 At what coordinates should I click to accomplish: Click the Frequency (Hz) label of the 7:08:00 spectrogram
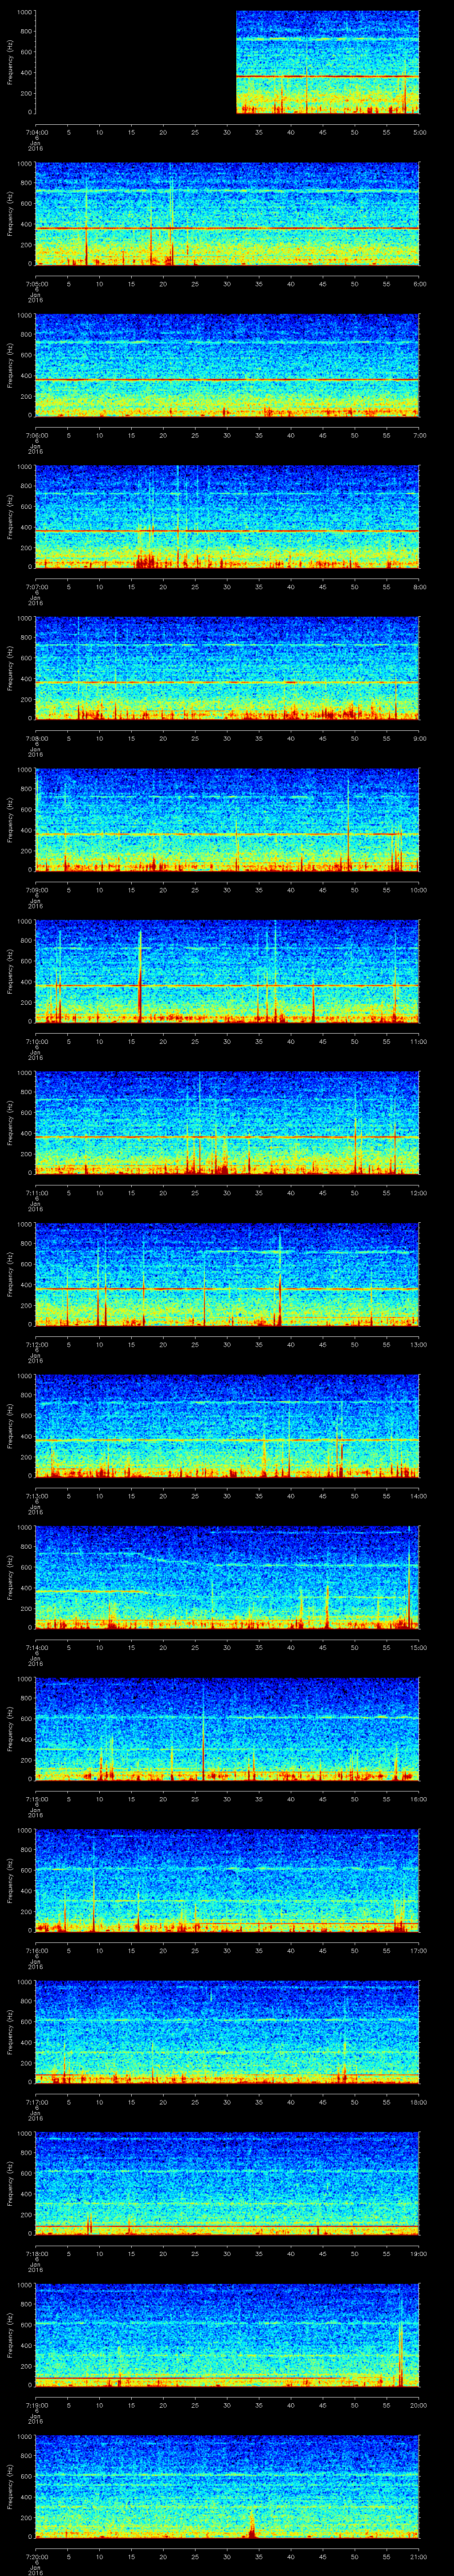pyautogui.click(x=11, y=668)
